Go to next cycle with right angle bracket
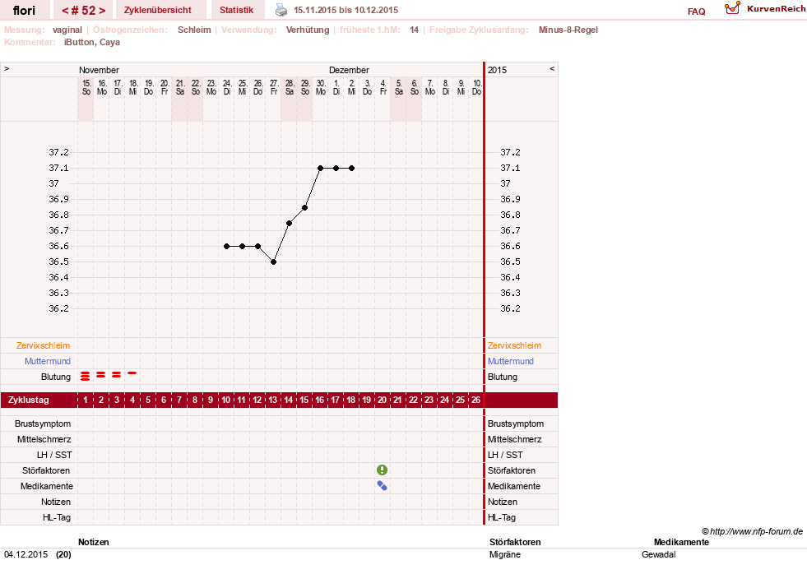 point(102,11)
